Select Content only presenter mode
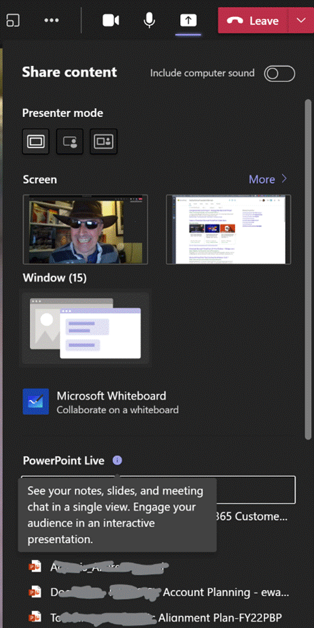The width and height of the screenshot is (314, 628). pyautogui.click(x=35, y=142)
